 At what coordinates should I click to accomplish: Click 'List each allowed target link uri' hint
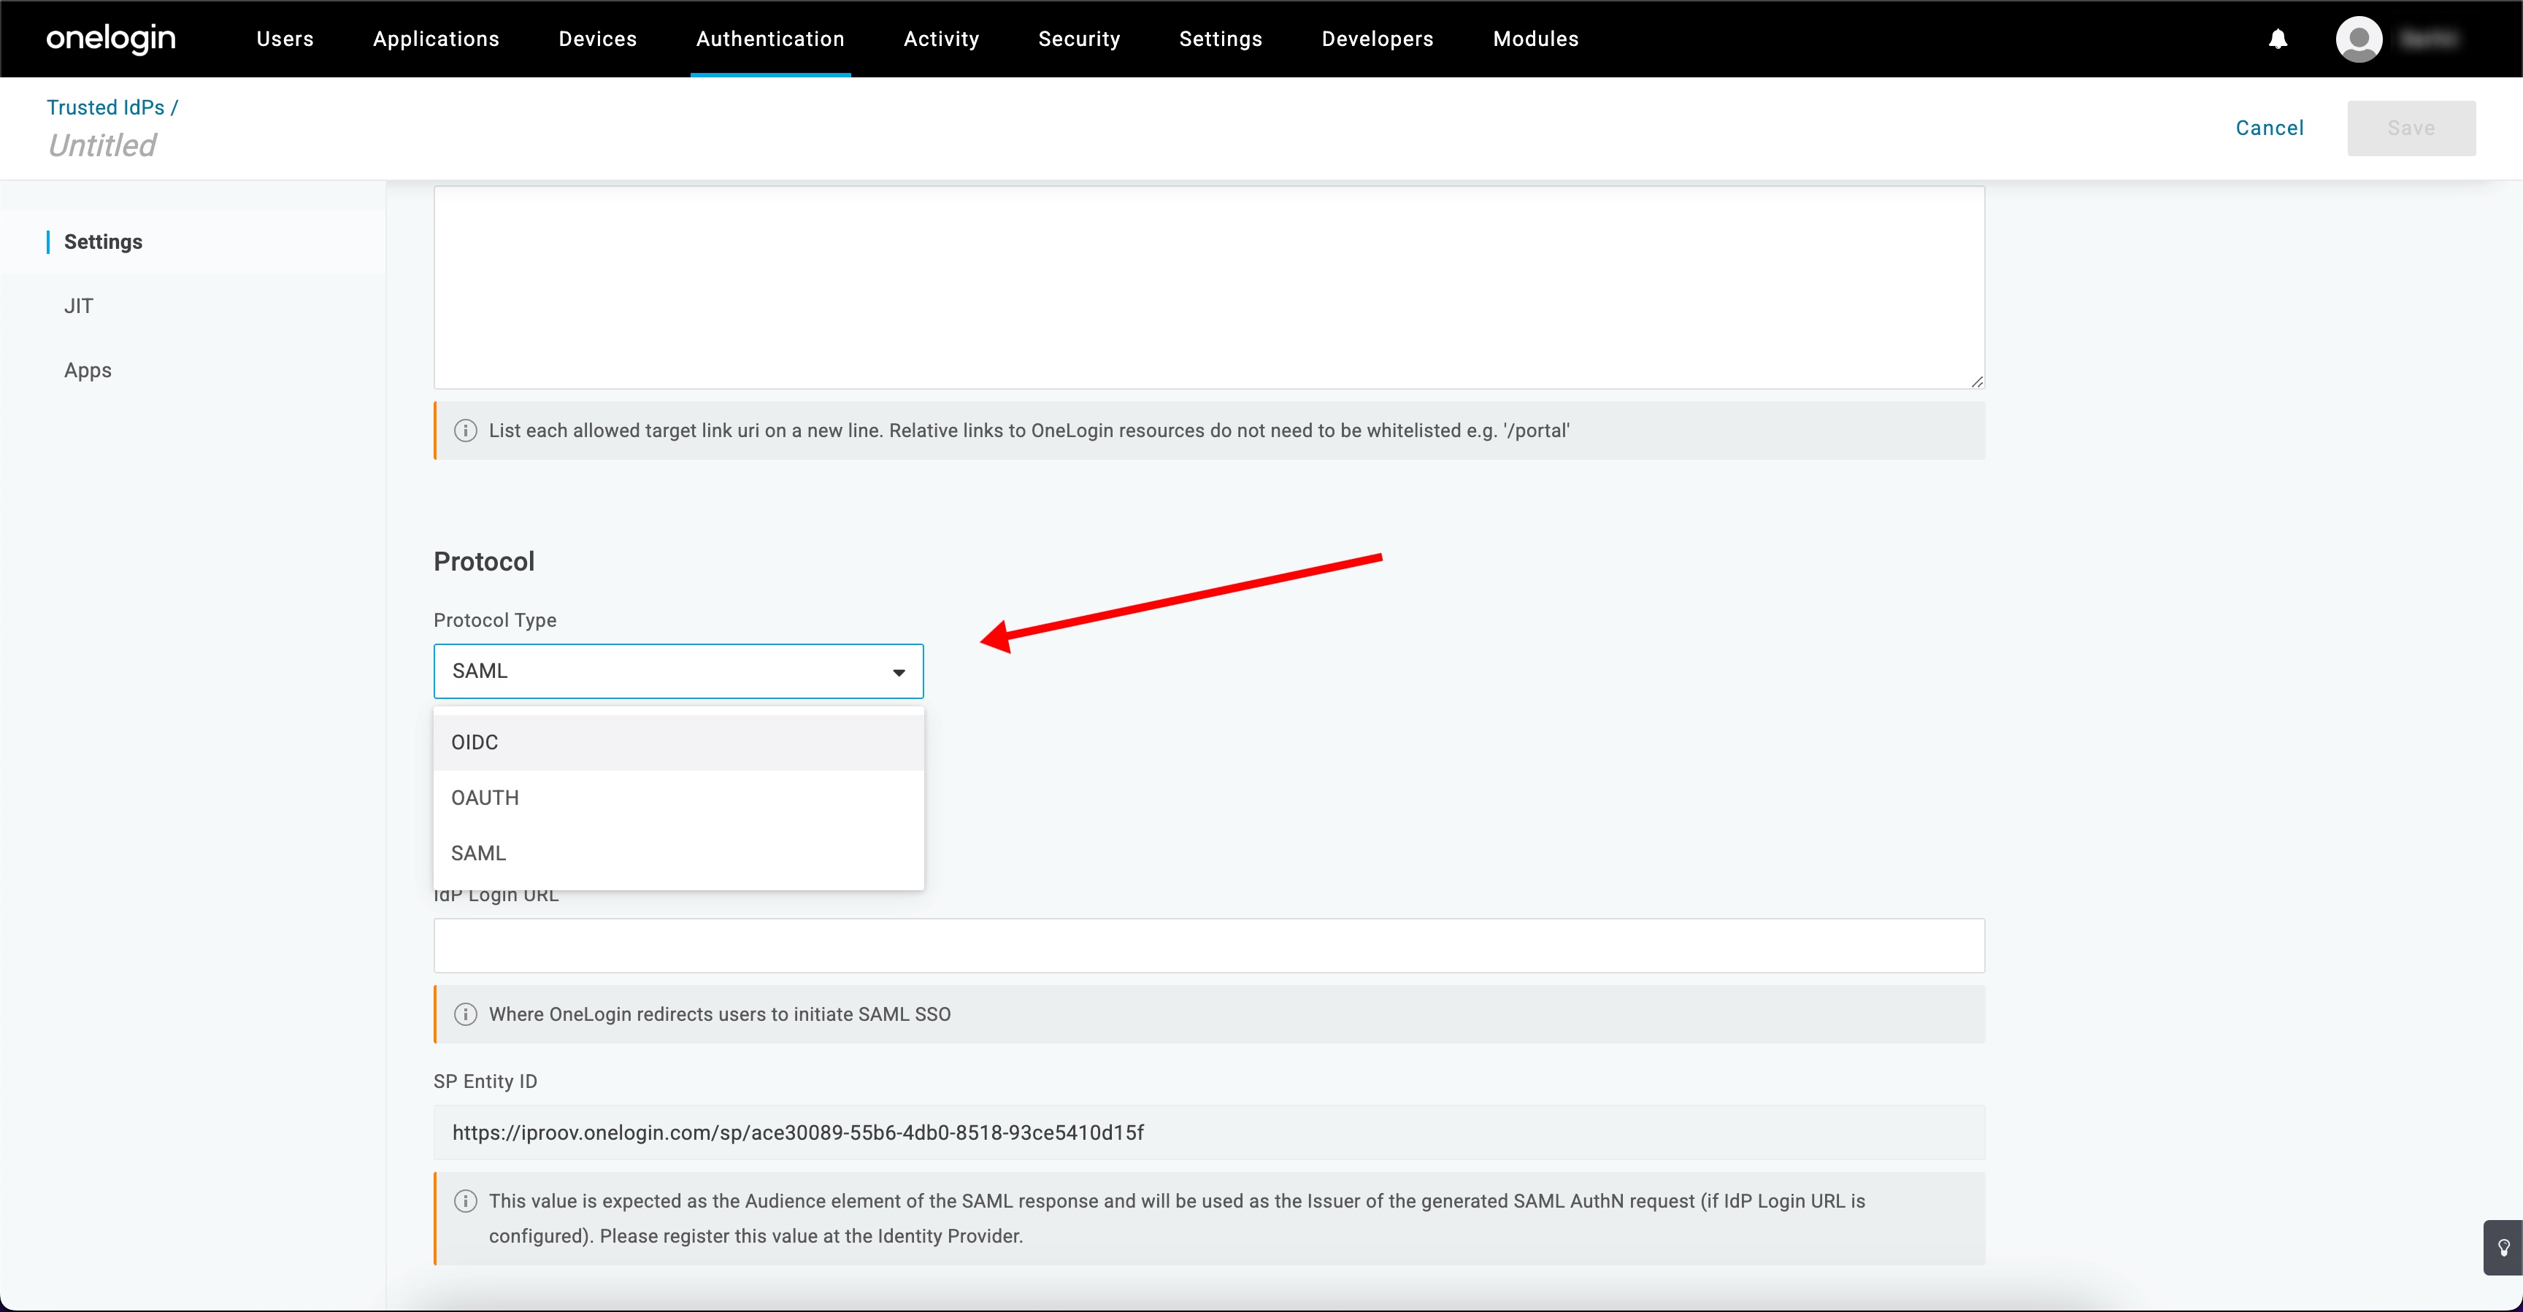1029,431
